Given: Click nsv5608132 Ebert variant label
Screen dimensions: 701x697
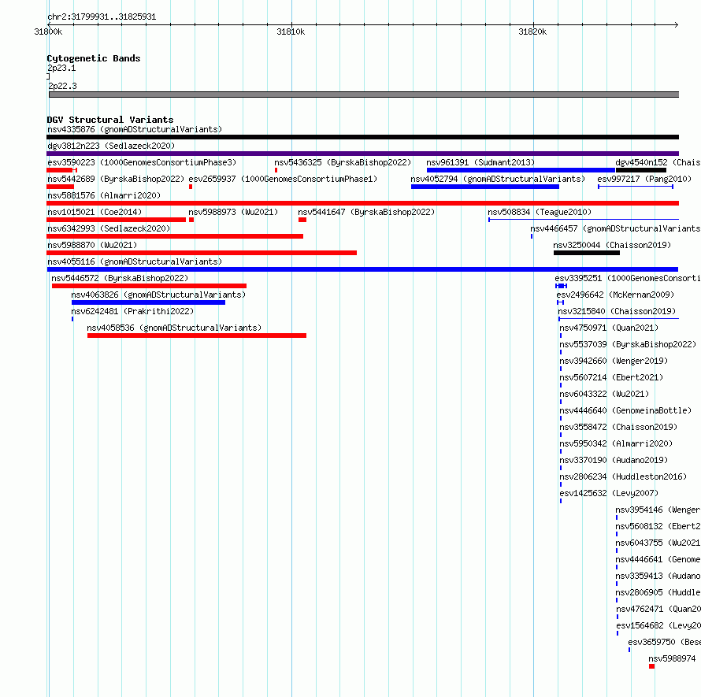Looking at the screenshot, I should point(658,527).
